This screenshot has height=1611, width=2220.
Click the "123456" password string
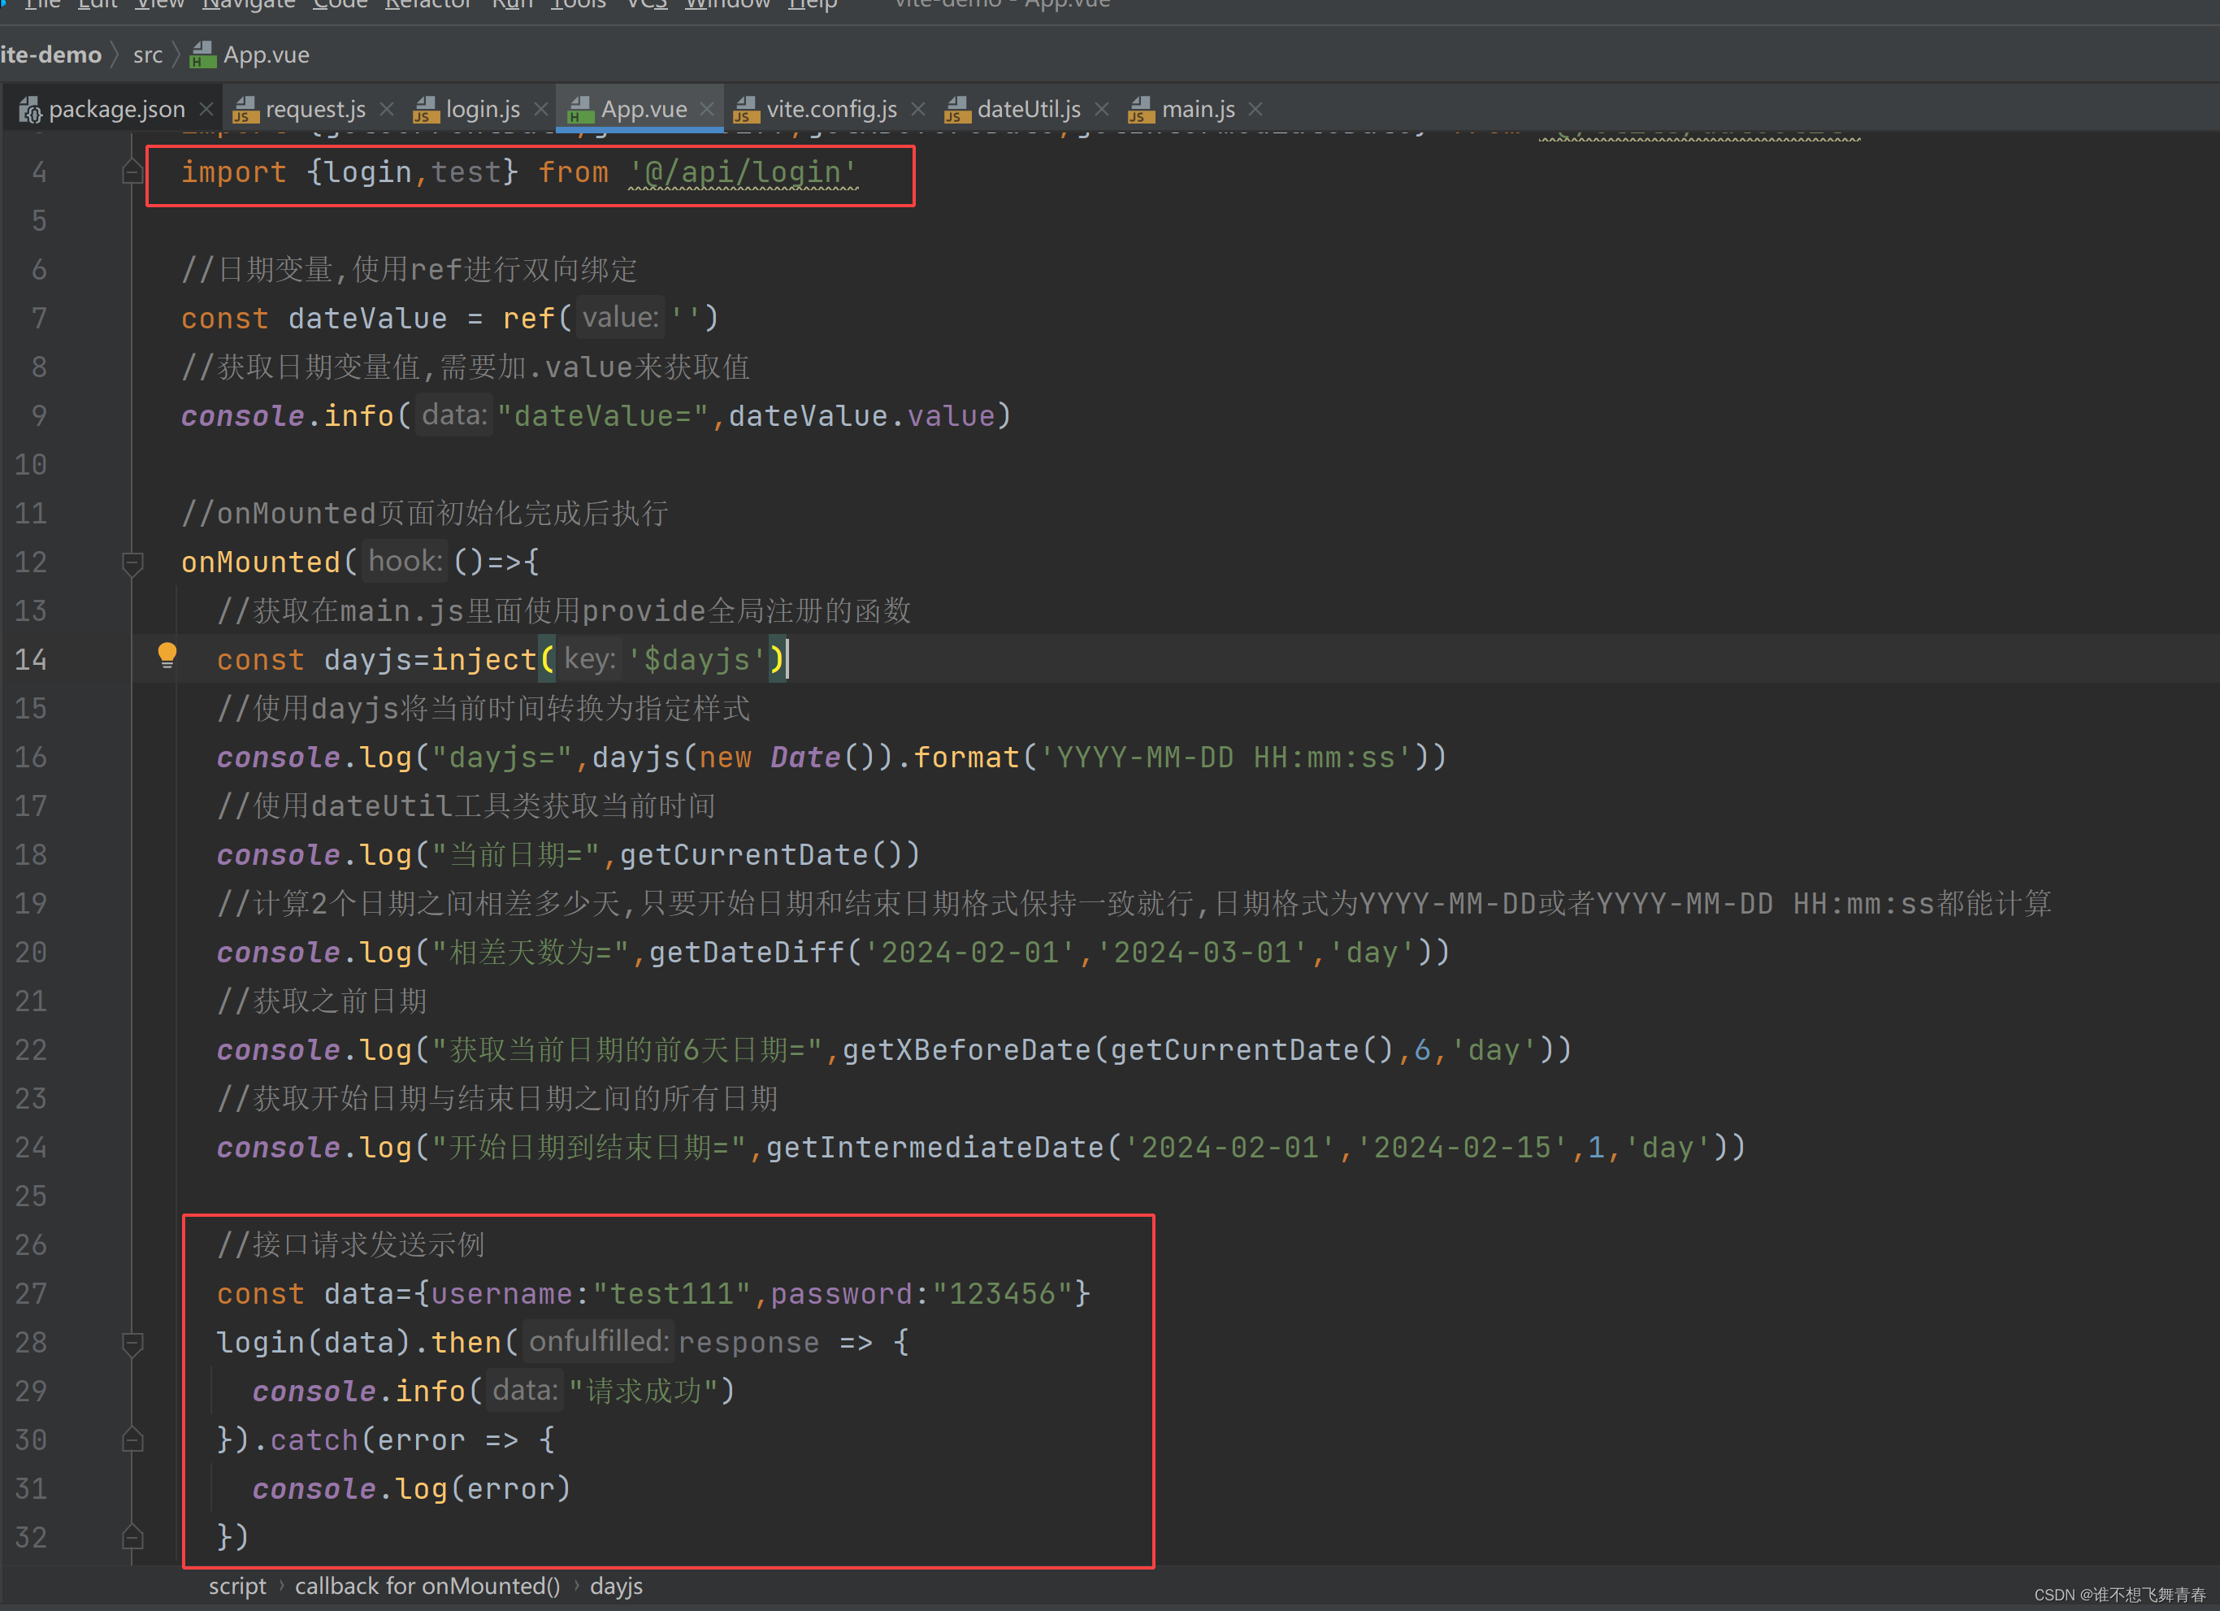click(1002, 1294)
